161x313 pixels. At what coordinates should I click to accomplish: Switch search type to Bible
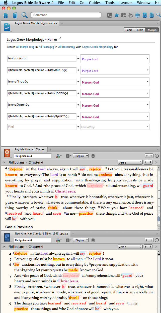[140, 30]
